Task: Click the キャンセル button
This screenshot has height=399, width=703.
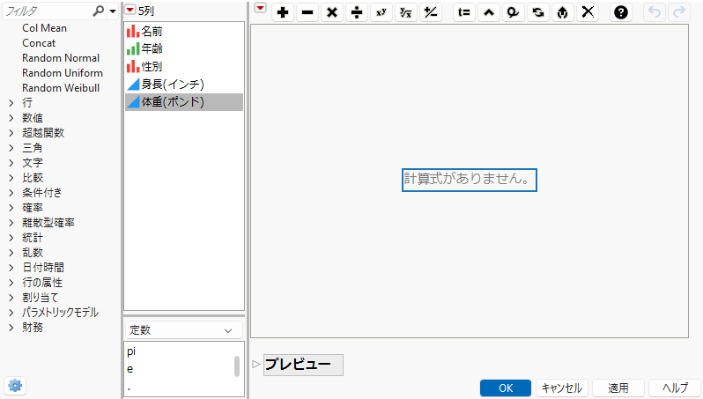Action: [x=562, y=388]
